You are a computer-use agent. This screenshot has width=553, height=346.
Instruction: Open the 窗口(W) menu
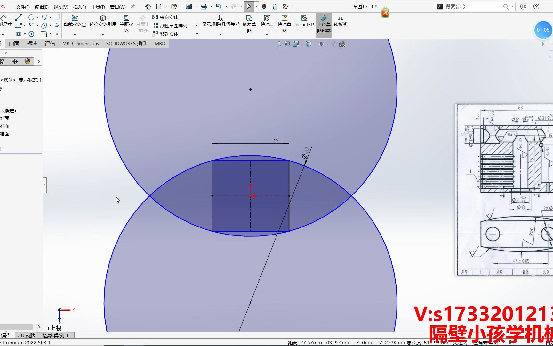[x=118, y=7]
